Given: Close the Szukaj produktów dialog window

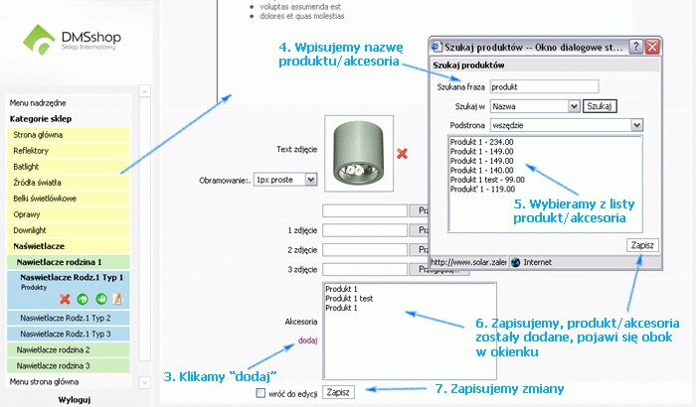Looking at the screenshot, I should tap(652, 47).
